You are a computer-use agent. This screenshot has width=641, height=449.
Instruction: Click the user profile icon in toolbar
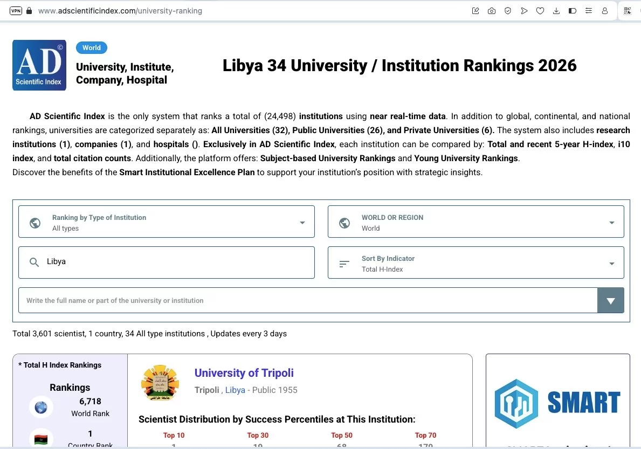click(x=604, y=11)
